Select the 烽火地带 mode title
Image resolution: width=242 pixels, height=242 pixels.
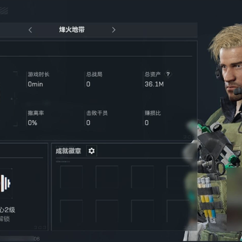72,30
